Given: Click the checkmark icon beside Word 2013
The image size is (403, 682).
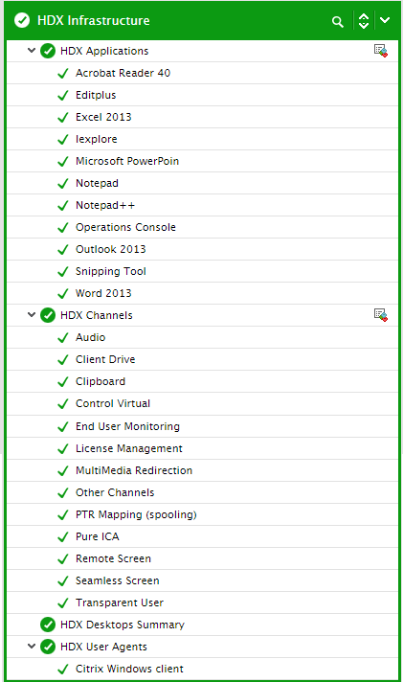Looking at the screenshot, I should (x=63, y=293).
